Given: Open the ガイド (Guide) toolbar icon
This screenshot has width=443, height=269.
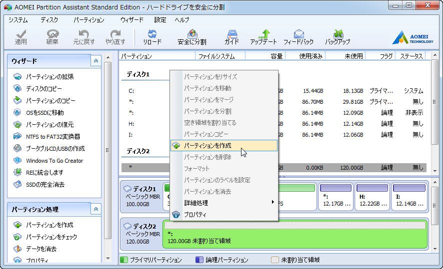Looking at the screenshot, I should [232, 37].
